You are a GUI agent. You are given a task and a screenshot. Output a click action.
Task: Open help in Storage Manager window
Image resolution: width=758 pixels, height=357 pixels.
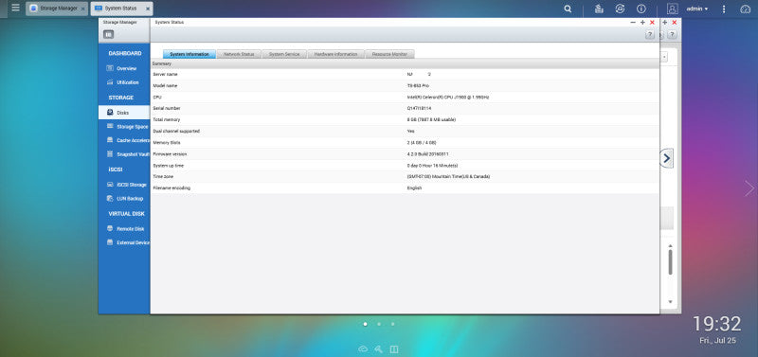click(672, 35)
